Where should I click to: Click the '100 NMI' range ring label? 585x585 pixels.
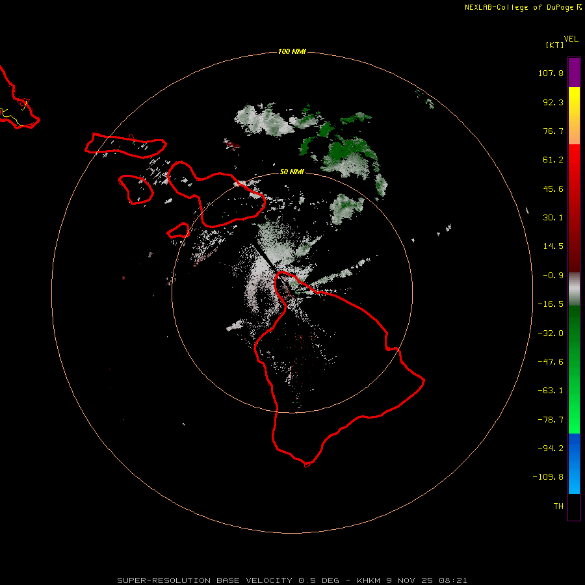292,51
